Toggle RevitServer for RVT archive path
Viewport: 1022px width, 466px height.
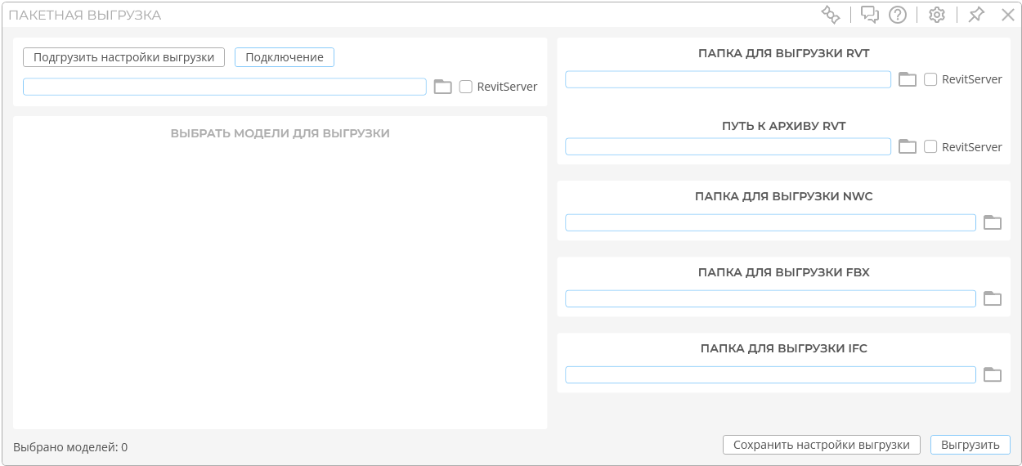(930, 146)
